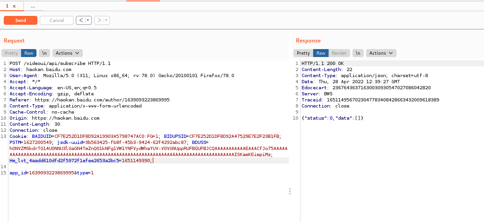The height and width of the screenshot is (222, 484).
Task: Open the Request Actions dropdown
Action: [67, 53]
